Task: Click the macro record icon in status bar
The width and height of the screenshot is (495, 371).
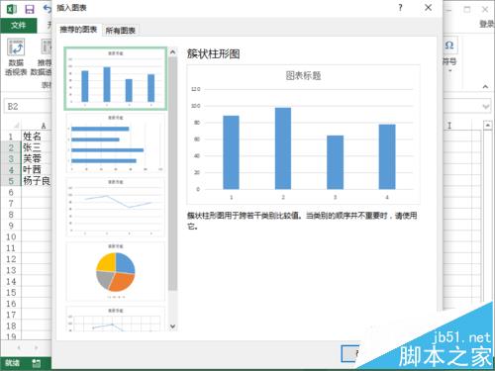Action: (36, 363)
